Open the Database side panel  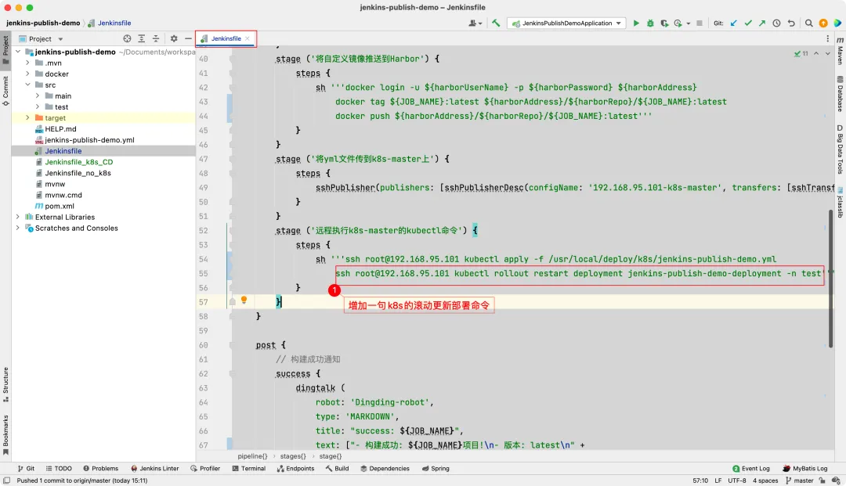[840, 94]
